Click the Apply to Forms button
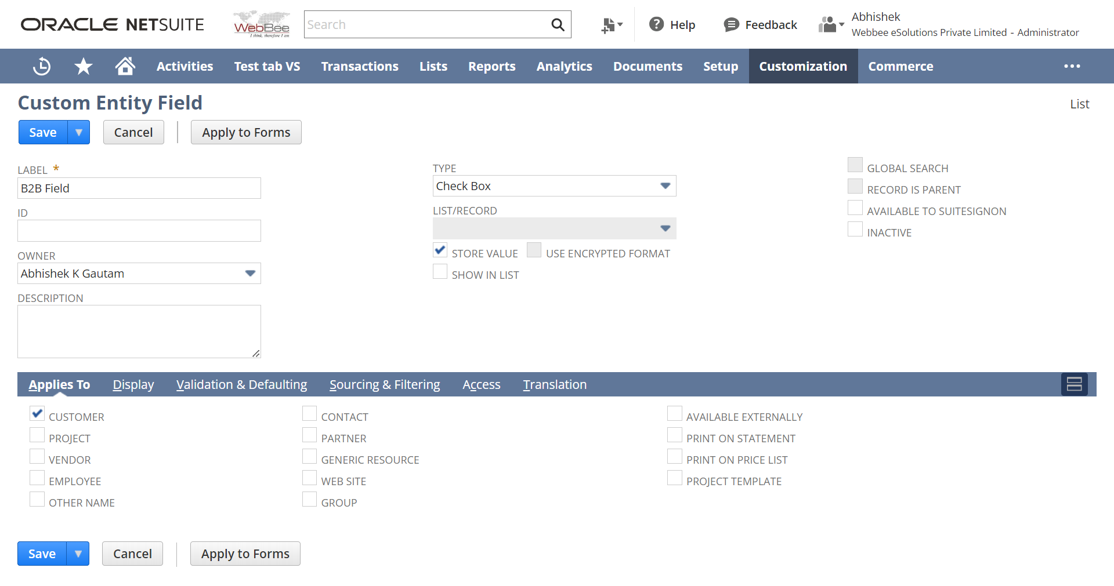 point(246,132)
